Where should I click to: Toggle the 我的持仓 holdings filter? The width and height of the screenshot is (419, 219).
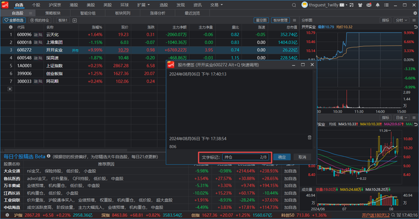click(39, 20)
